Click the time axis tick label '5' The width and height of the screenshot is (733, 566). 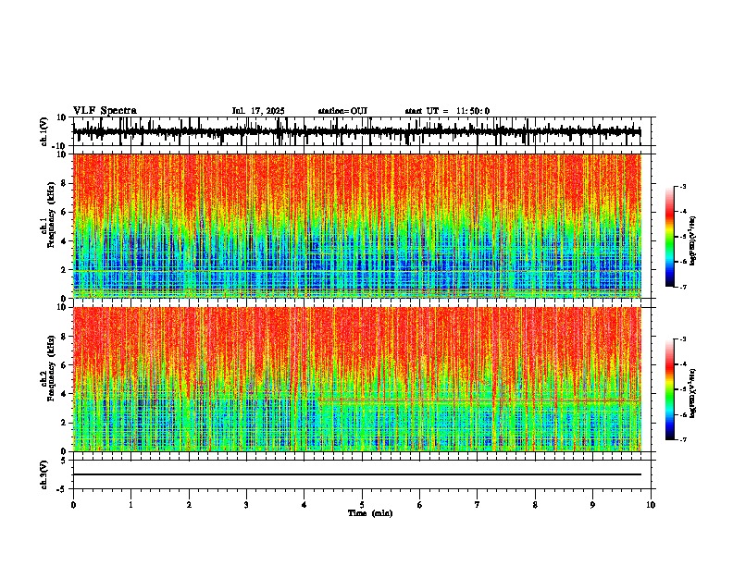[362, 505]
